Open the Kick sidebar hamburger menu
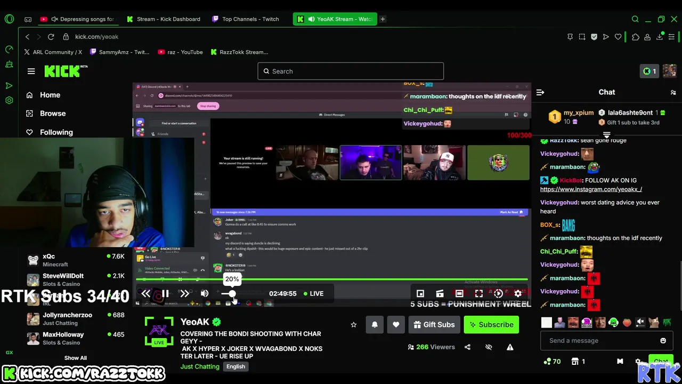The image size is (682, 384). pyautogui.click(x=31, y=71)
